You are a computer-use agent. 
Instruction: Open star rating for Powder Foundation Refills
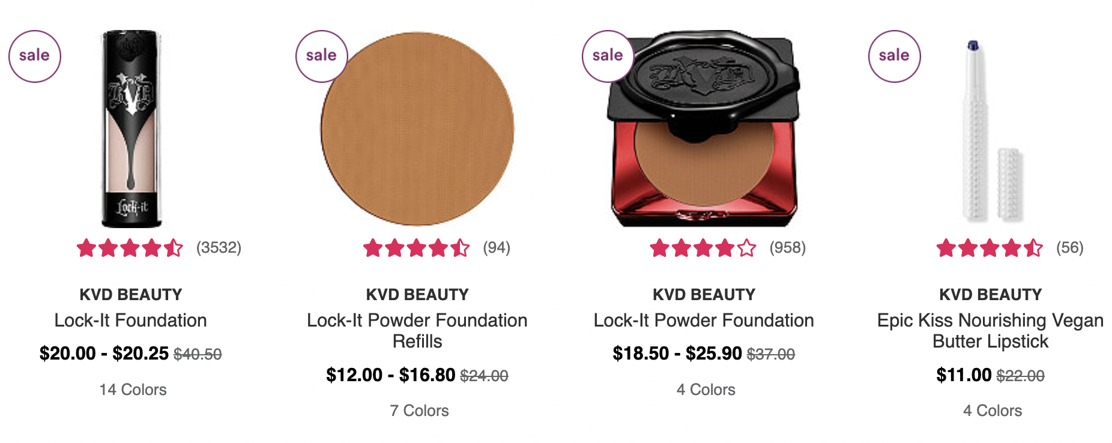click(x=417, y=248)
